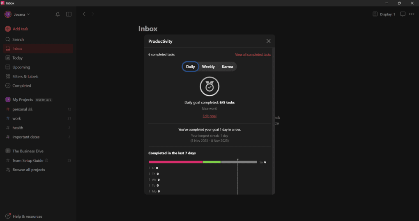The image size is (419, 221).
Task: Open Filters & Labels
Action: point(38,76)
